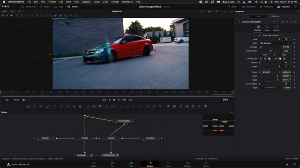The image size is (300, 168).
Task: Toggle the Keyframes panel
Action: click(248, 7)
